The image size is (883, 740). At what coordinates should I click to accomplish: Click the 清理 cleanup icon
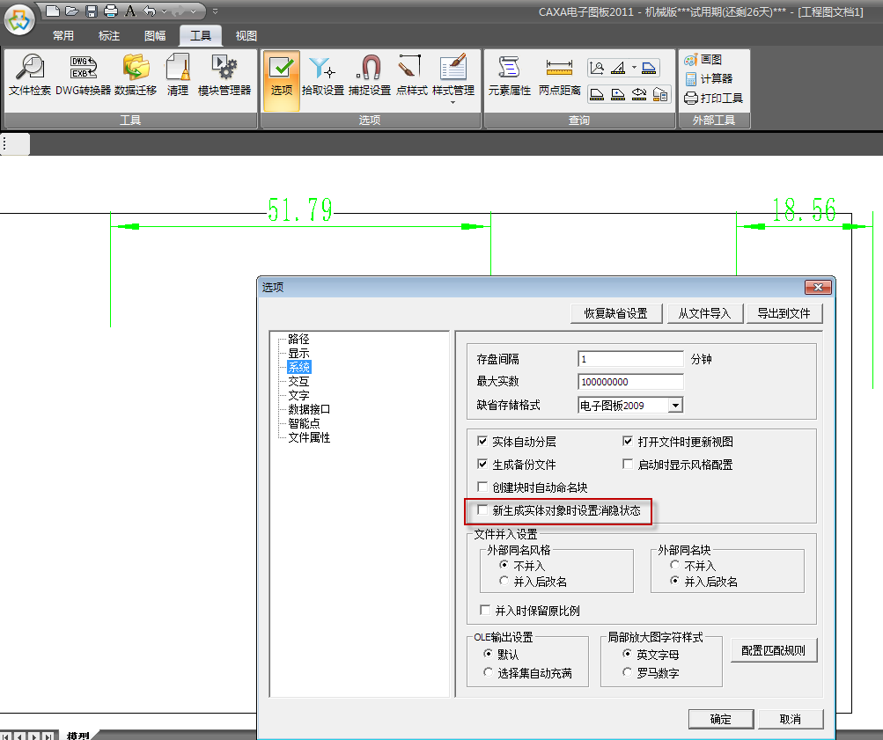(178, 76)
